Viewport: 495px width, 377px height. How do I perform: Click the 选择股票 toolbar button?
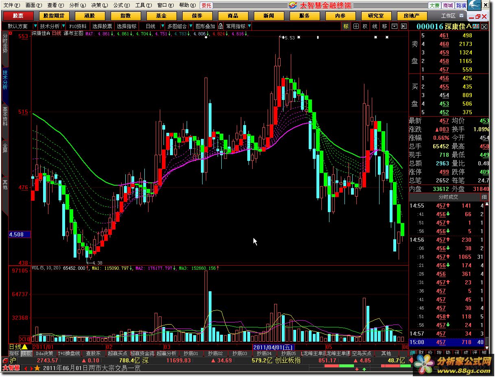coord(102,26)
